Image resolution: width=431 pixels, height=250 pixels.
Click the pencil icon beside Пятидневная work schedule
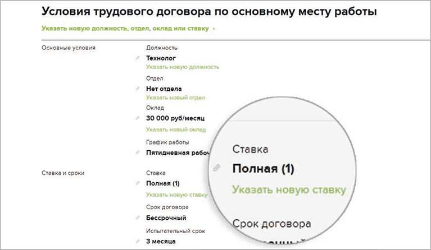pos(137,152)
